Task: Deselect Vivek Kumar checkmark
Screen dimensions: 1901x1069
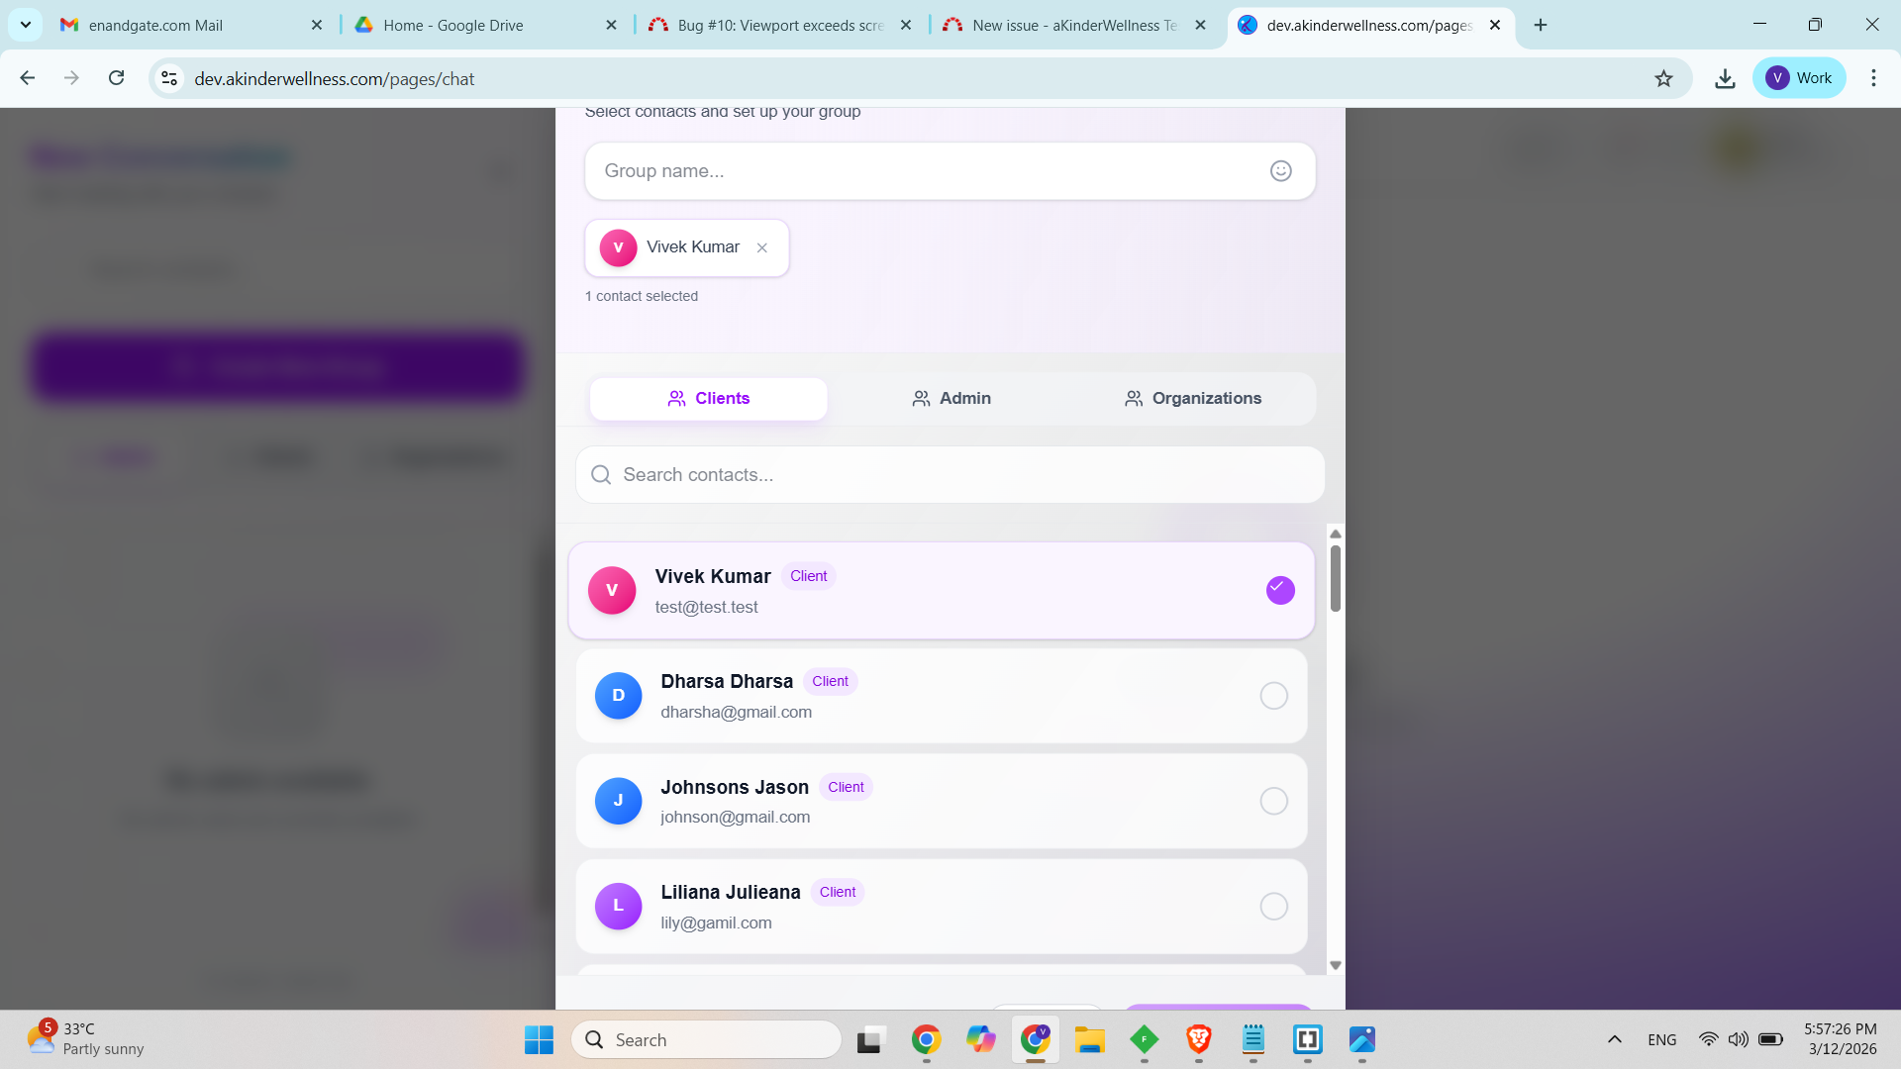Action: click(1279, 590)
